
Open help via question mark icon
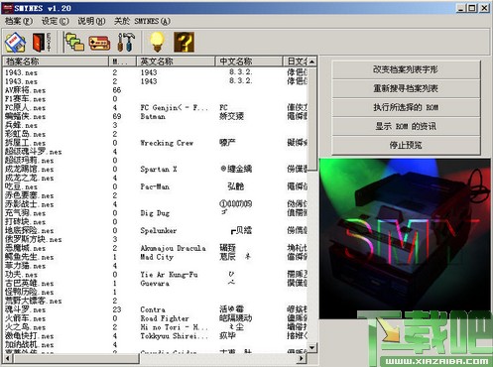[184, 42]
